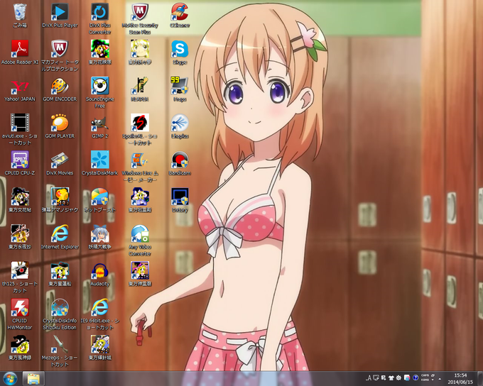The height and width of the screenshot is (386, 483).
Task: Show hidden tray icons arrow
Action: pos(440,379)
